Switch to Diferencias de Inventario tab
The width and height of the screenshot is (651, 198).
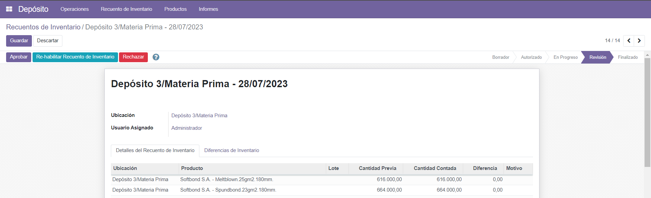232,150
